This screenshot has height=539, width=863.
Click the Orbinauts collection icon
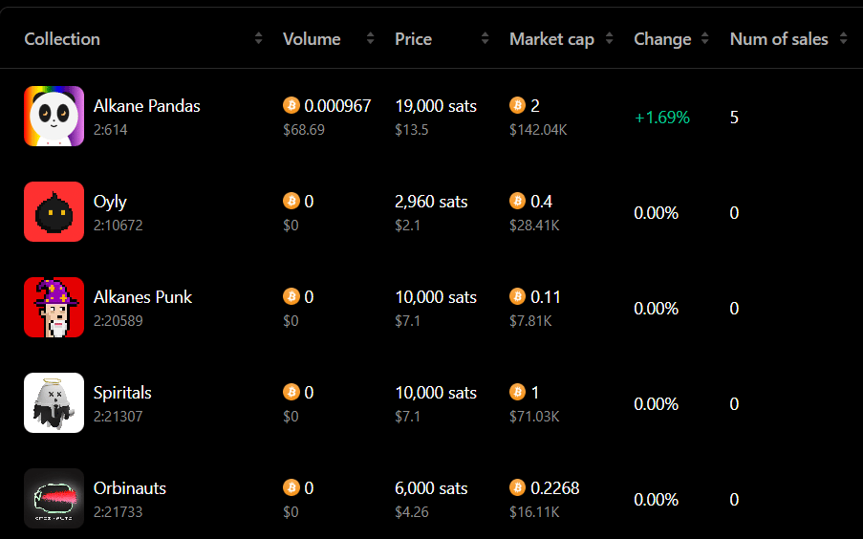click(x=54, y=498)
